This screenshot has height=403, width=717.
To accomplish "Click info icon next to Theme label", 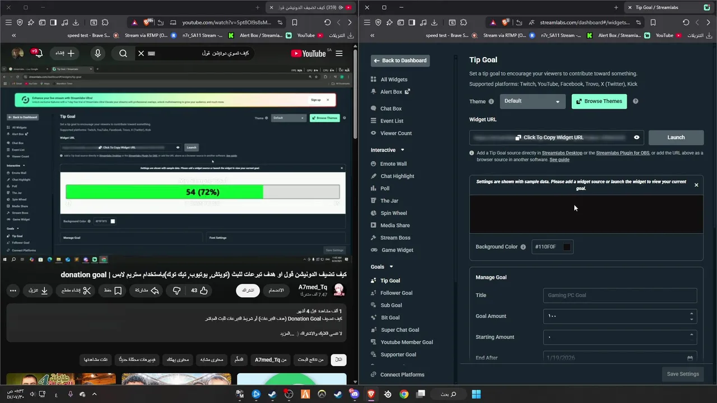I will tap(491, 101).
